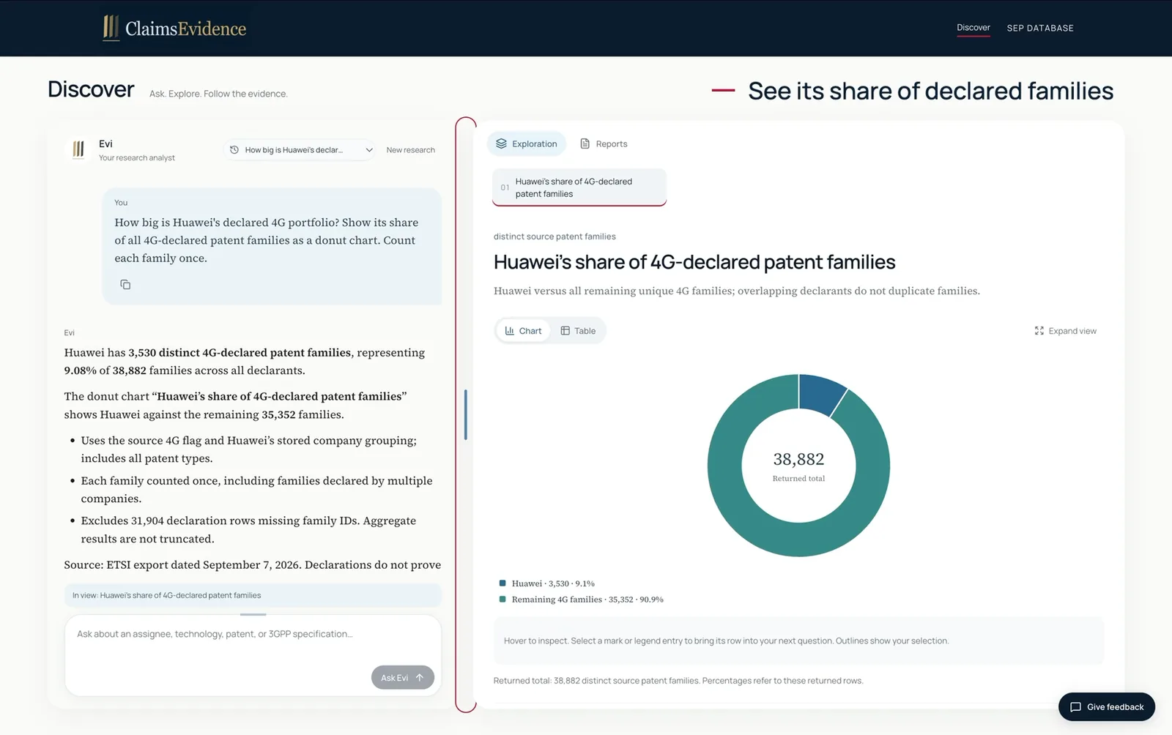Select the Table view toggle
This screenshot has height=735, width=1172.
click(x=578, y=331)
